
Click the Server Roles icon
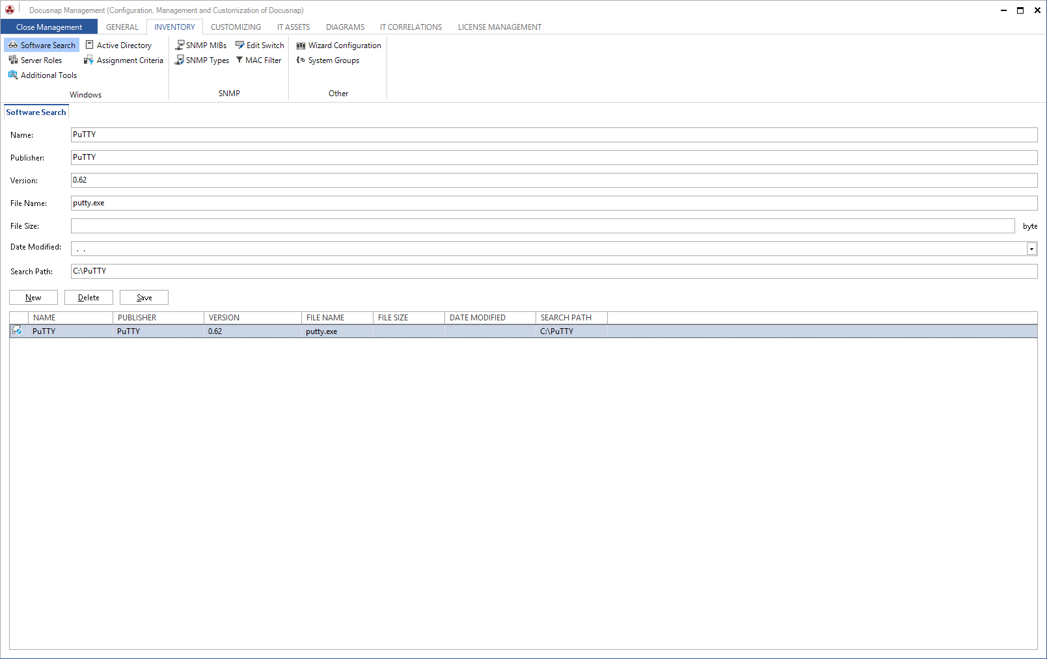coord(13,60)
